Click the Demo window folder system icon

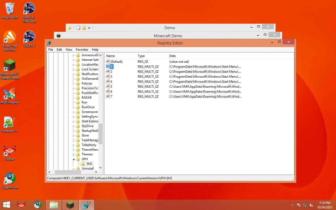coord(70,28)
